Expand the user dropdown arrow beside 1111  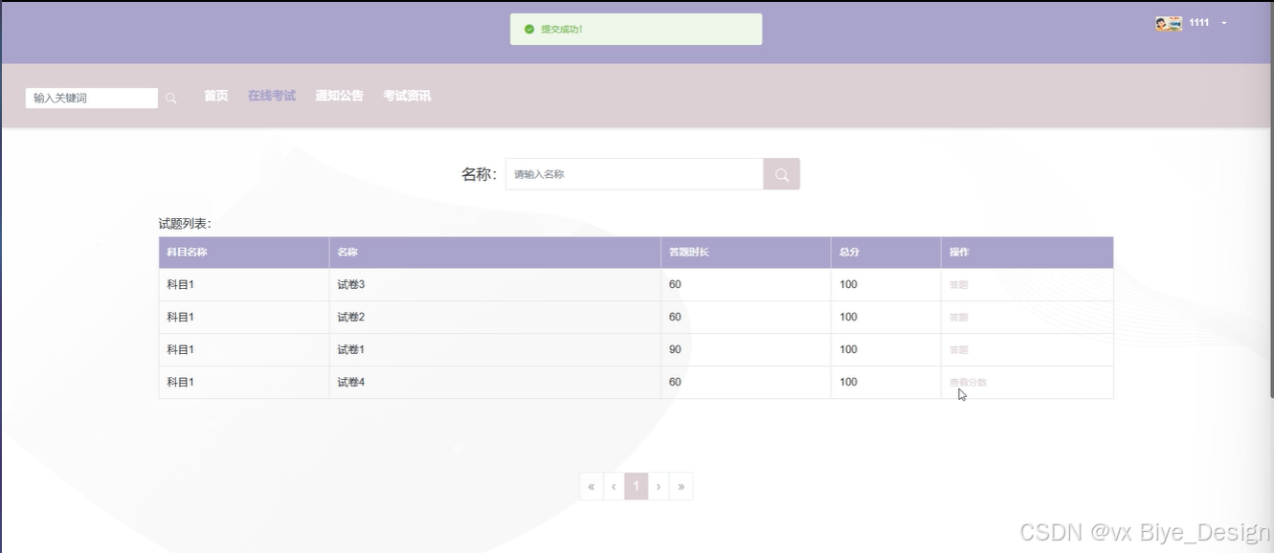(x=1224, y=23)
